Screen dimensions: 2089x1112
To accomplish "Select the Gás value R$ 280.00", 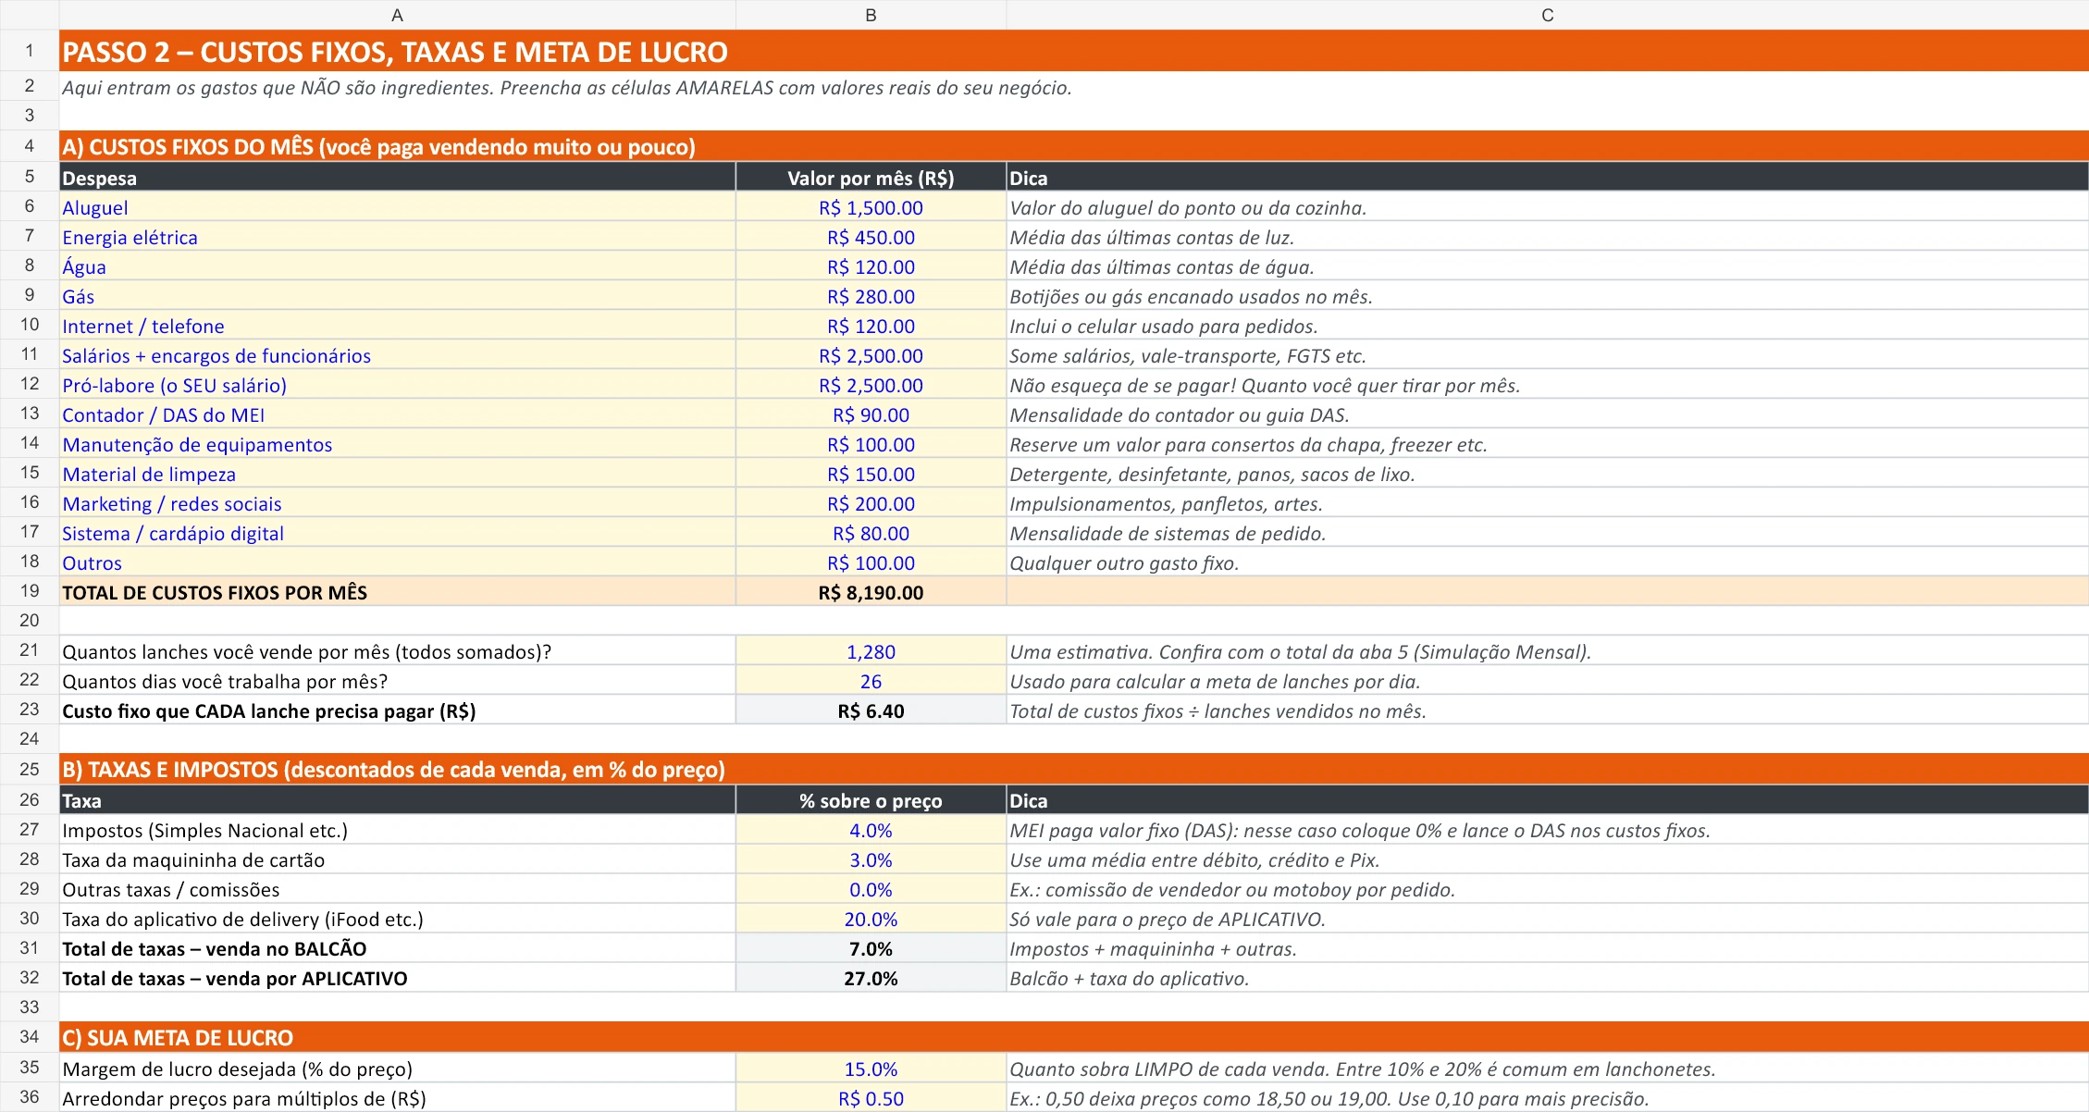I will 871,296.
